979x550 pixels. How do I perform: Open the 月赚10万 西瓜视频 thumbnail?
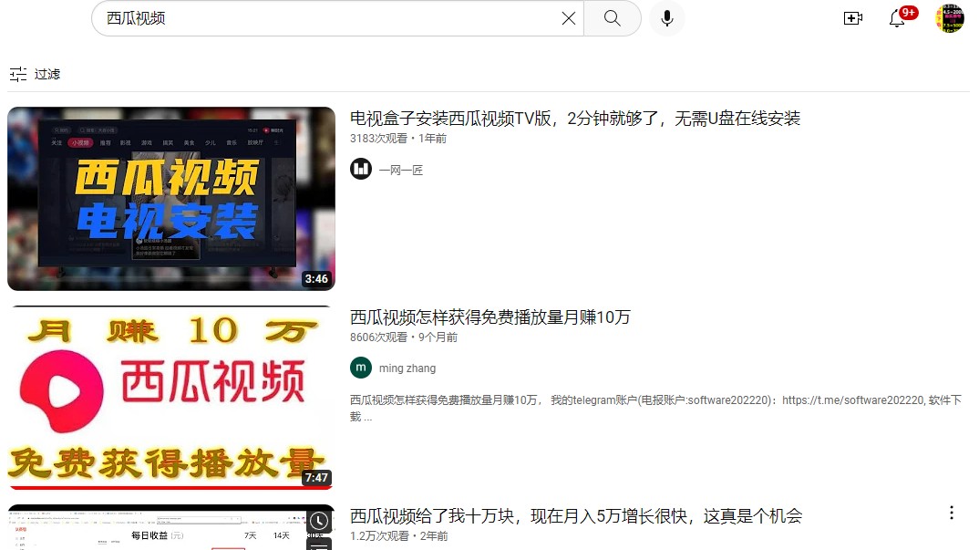click(171, 398)
